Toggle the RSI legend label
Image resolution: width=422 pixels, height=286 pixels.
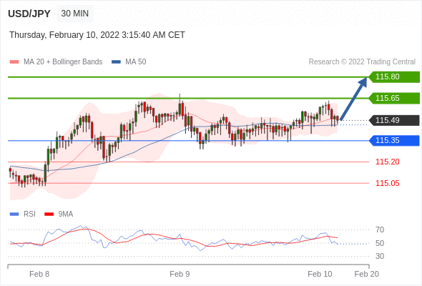pos(29,214)
